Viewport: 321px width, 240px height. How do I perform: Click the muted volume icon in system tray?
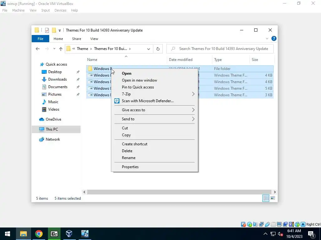280,234
